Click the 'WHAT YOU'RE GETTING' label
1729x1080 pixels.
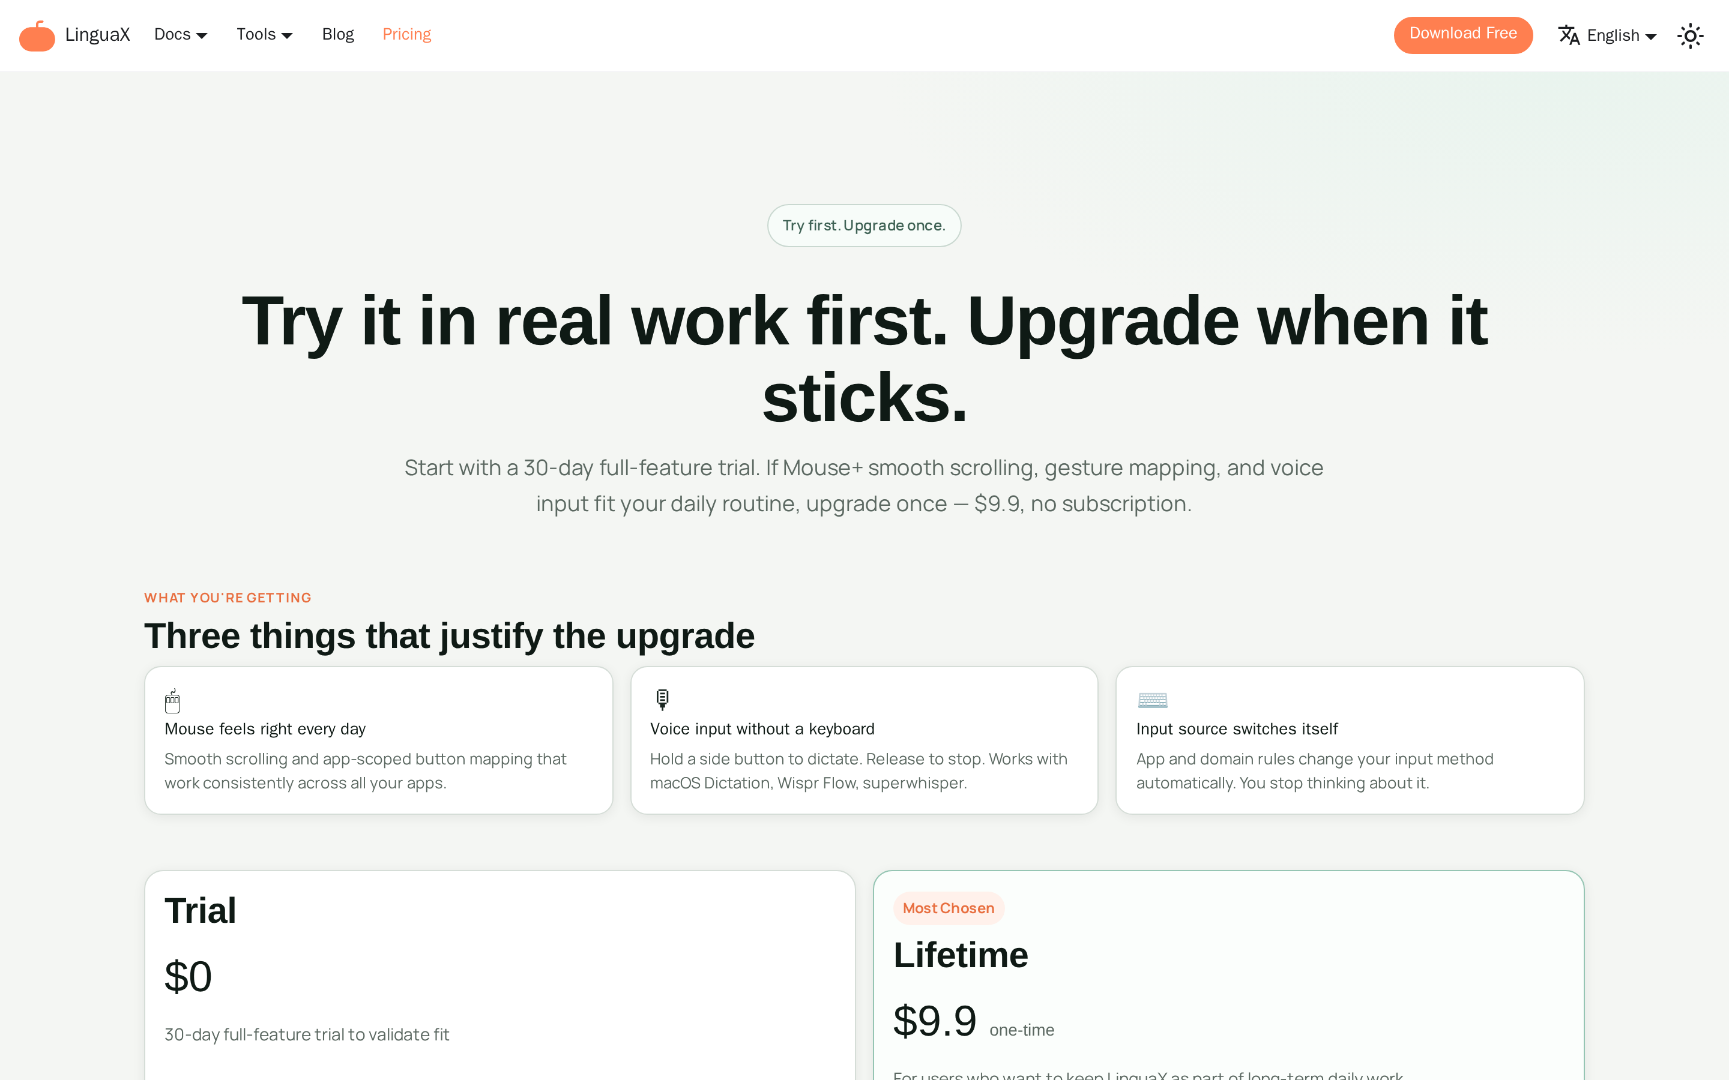coord(228,598)
